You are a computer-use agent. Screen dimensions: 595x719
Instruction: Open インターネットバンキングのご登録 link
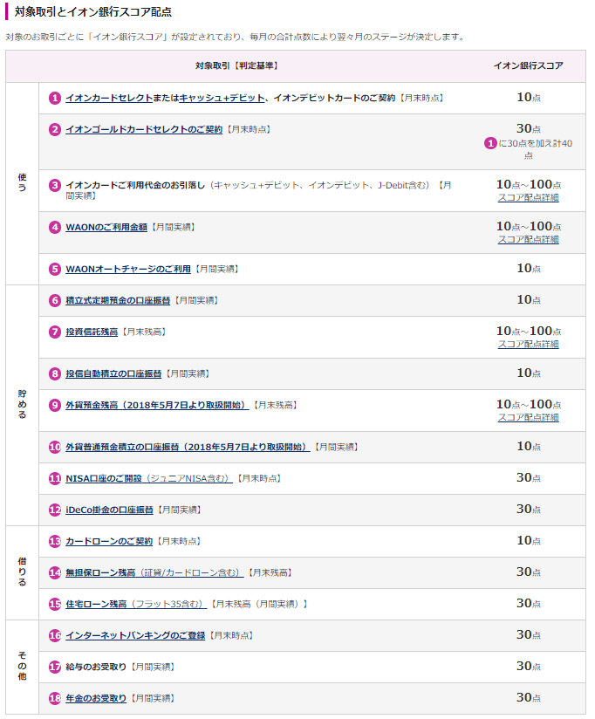135,635
